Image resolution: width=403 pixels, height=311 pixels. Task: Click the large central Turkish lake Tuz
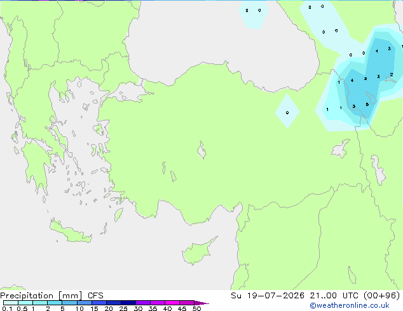coord(201,150)
